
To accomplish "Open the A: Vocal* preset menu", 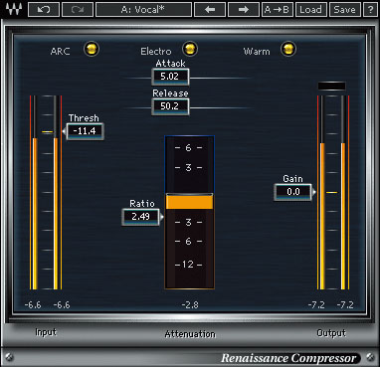I will [x=143, y=10].
